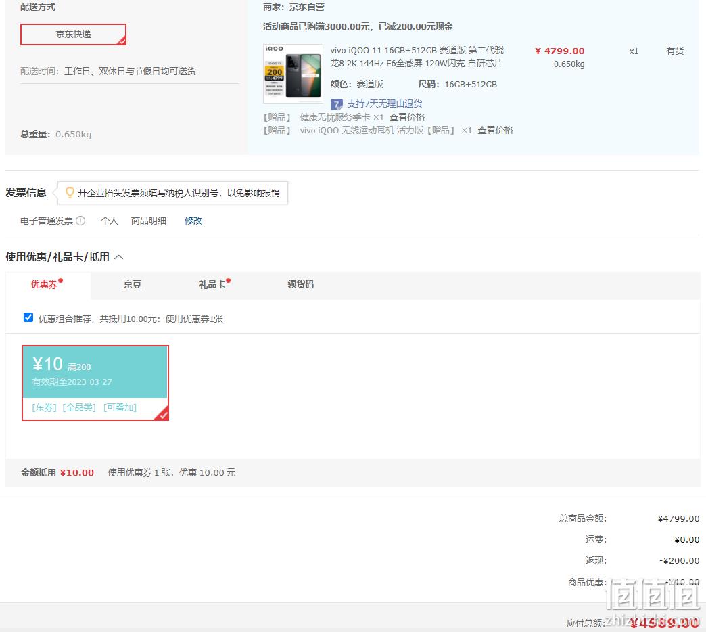Switch to the 礼品卡 tab
Image resolution: width=706 pixels, height=632 pixels.
[212, 285]
